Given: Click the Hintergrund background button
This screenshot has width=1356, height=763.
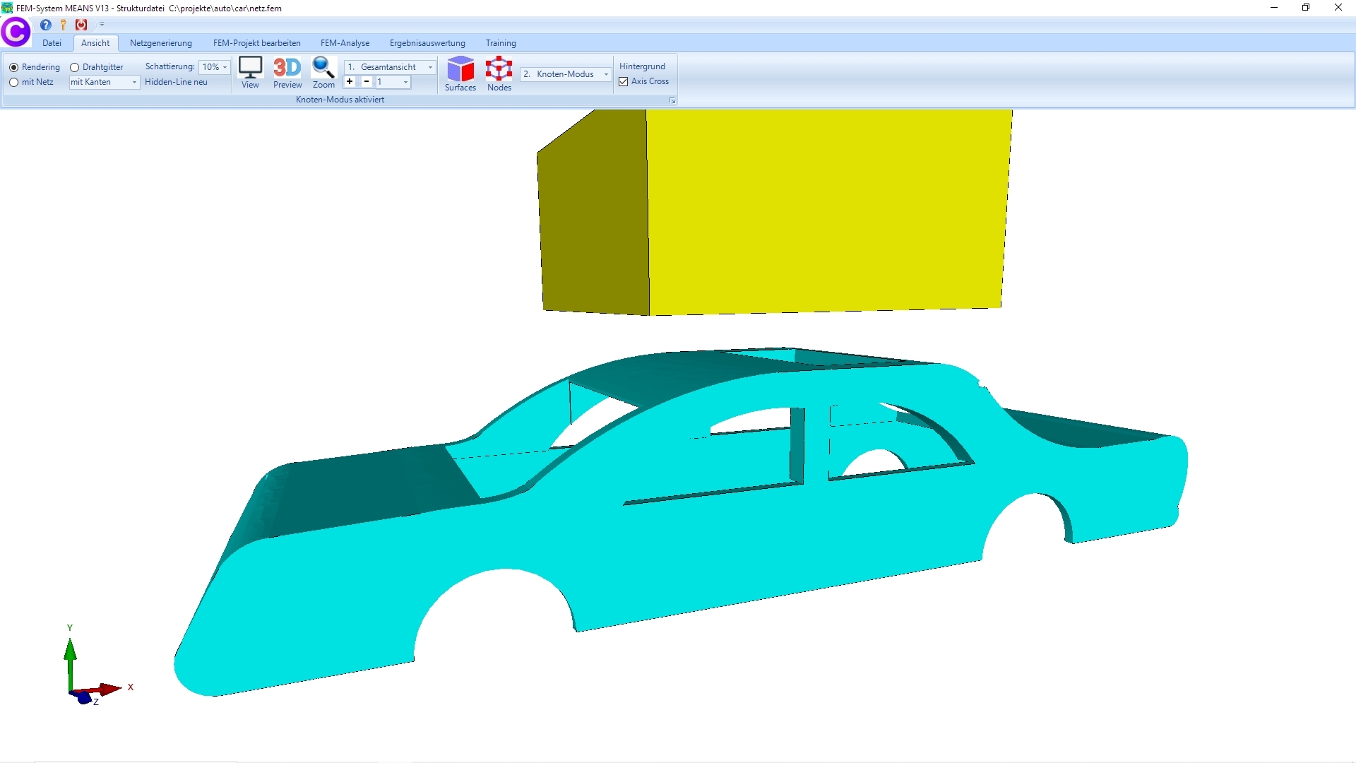Looking at the screenshot, I should [x=642, y=66].
